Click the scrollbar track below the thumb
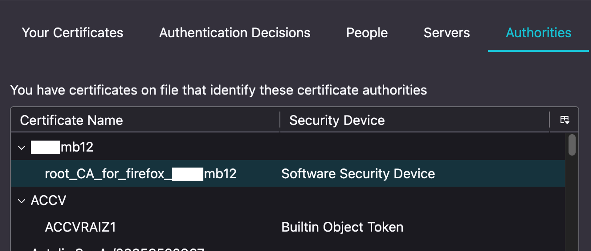591x251 pixels. tap(572, 204)
